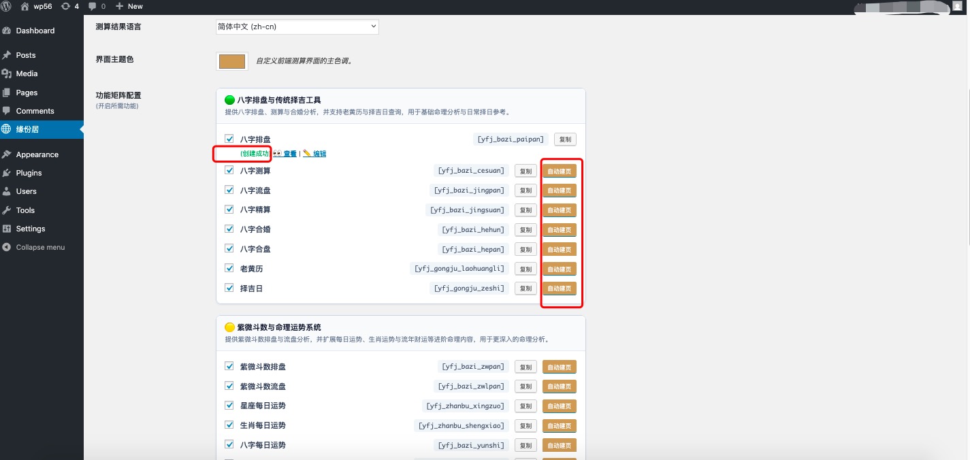Auto-create page for 八字合盘

pyautogui.click(x=560, y=249)
